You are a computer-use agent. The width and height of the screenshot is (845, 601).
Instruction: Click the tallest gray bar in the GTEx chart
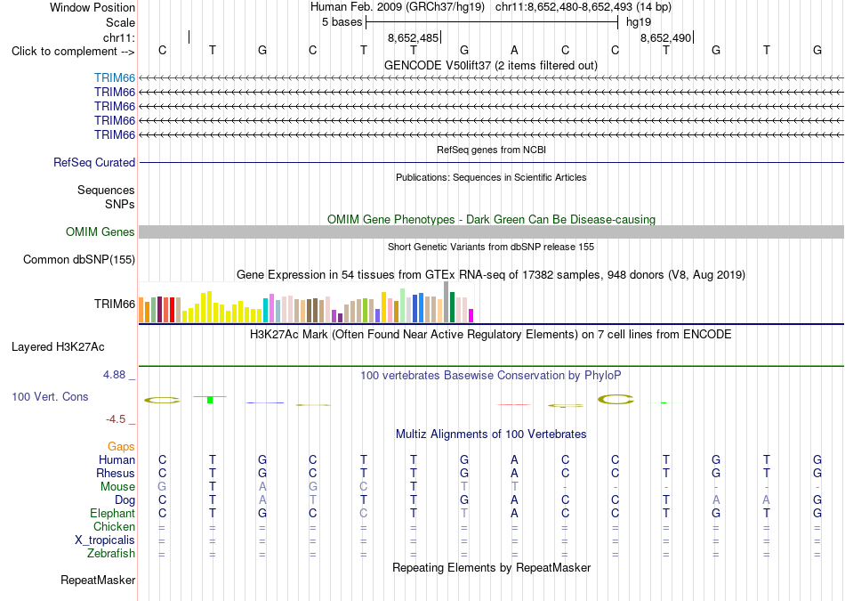point(447,302)
